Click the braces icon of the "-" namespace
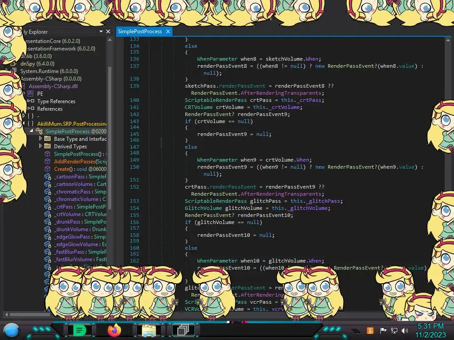 [31, 116]
